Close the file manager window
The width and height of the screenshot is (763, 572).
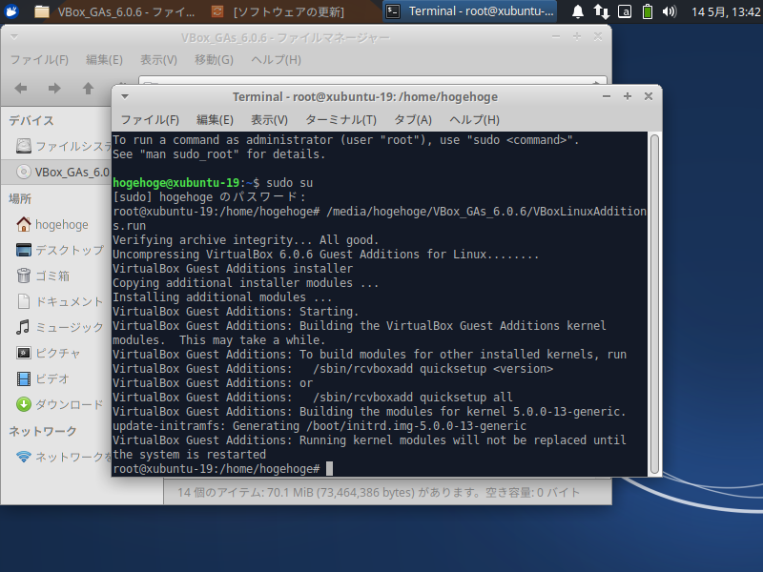pyautogui.click(x=598, y=37)
